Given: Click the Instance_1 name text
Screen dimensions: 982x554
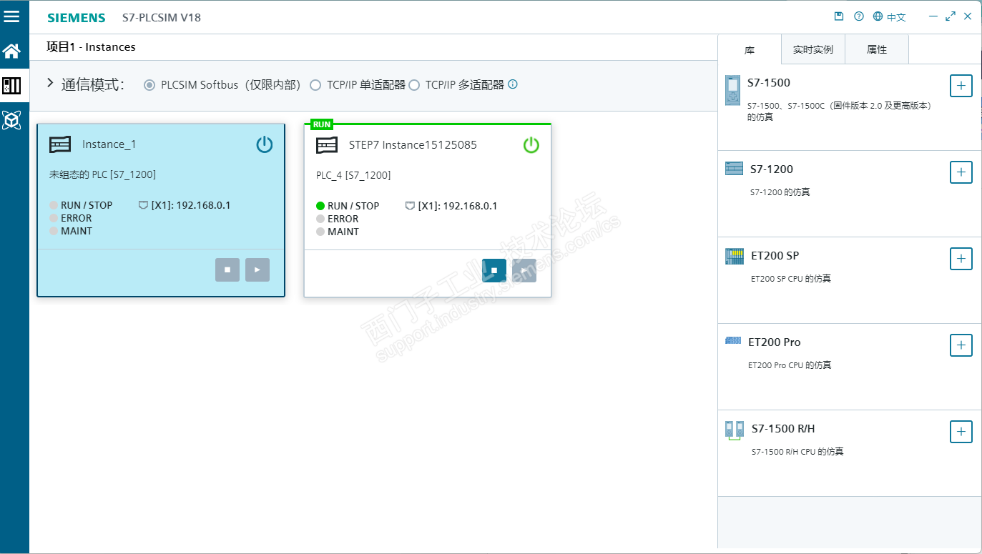Looking at the screenshot, I should 109,144.
